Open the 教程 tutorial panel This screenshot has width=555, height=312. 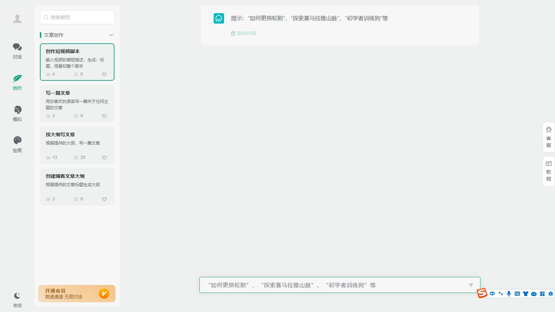549,171
